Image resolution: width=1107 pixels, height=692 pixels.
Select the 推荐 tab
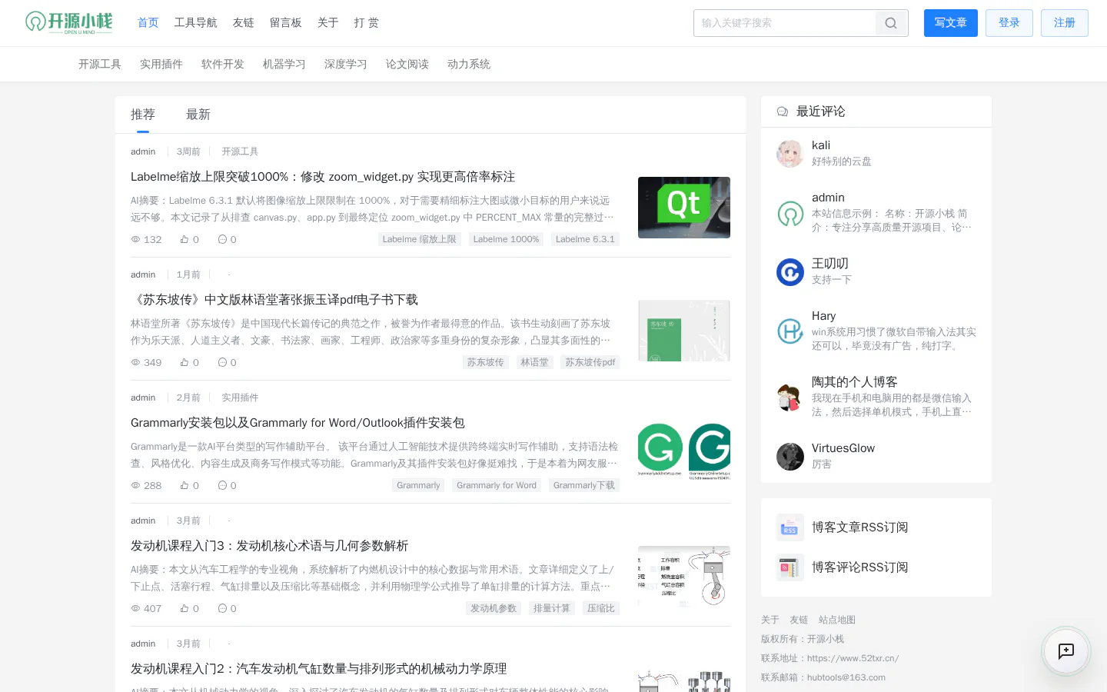pos(143,115)
